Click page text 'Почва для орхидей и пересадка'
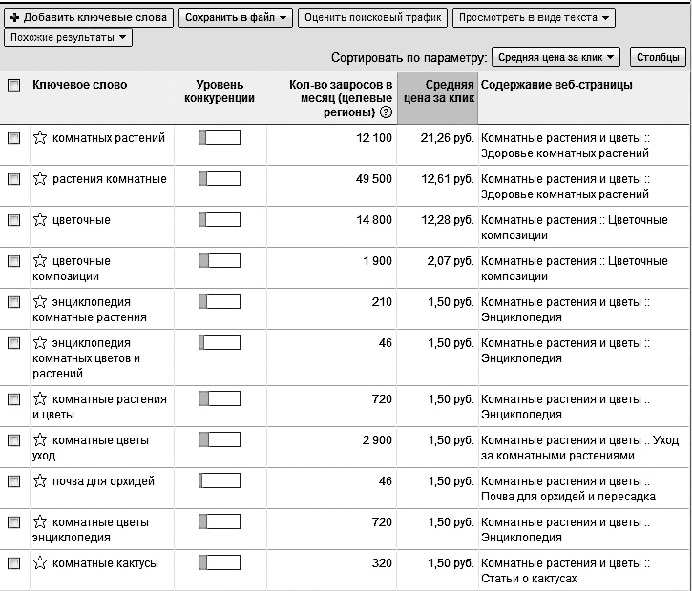 coord(568,497)
